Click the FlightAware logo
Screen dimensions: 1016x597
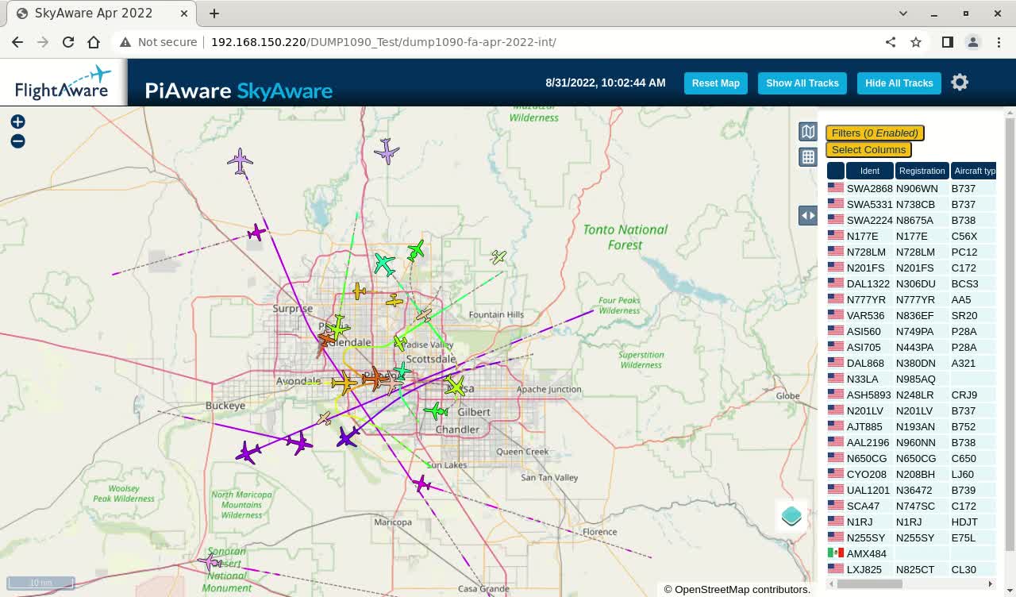click(63, 83)
